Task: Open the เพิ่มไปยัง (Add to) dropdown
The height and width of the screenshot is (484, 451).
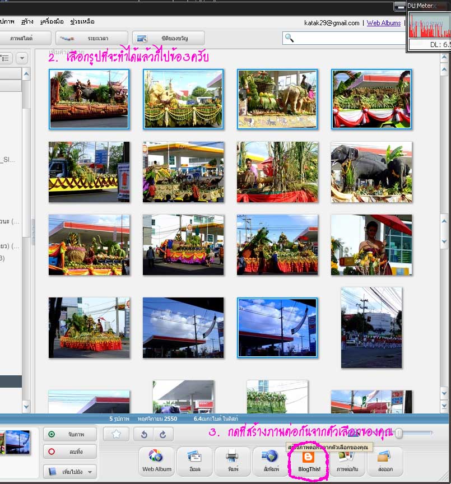Action: (70, 472)
